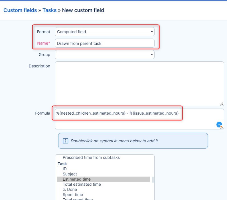Select Total spent time entry
The image size is (227, 200).
(78, 199)
